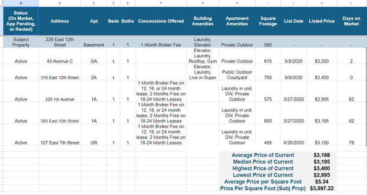Select the 9/8/2020 list date cell
The height and width of the screenshot is (195, 367).
click(x=293, y=56)
